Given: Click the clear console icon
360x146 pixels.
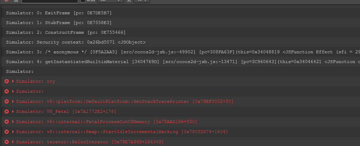Looking at the screenshot, I should [x=7, y=1].
